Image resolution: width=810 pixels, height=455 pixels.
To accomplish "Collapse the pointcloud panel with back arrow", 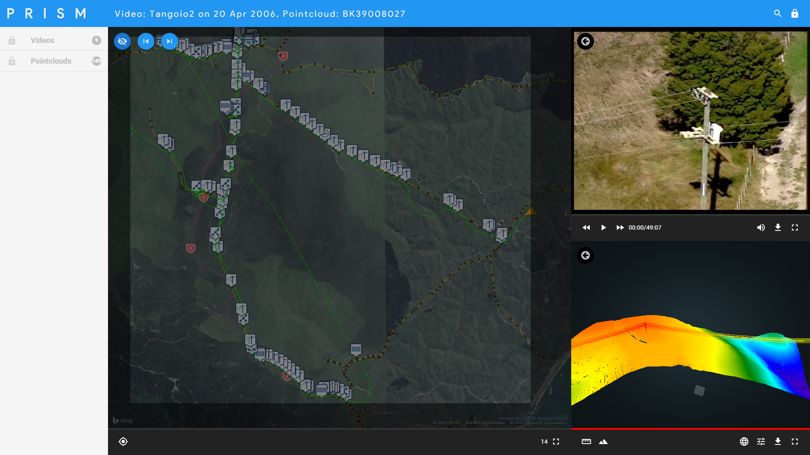I will (x=585, y=255).
